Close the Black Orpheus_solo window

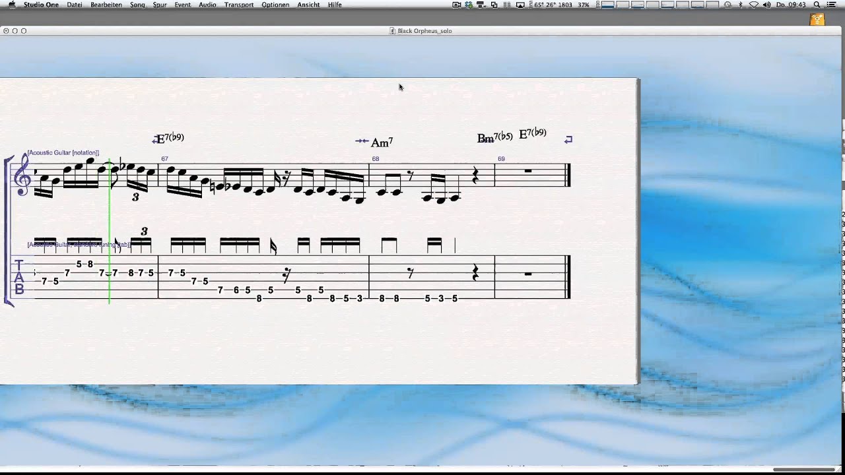click(6, 31)
